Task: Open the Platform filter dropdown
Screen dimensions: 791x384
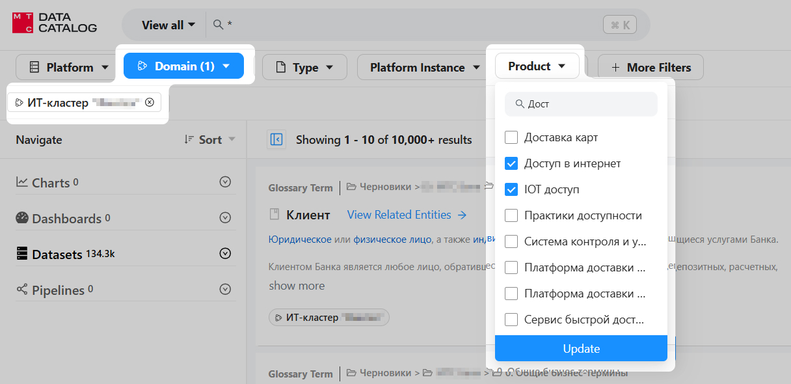Action: pyautogui.click(x=62, y=67)
